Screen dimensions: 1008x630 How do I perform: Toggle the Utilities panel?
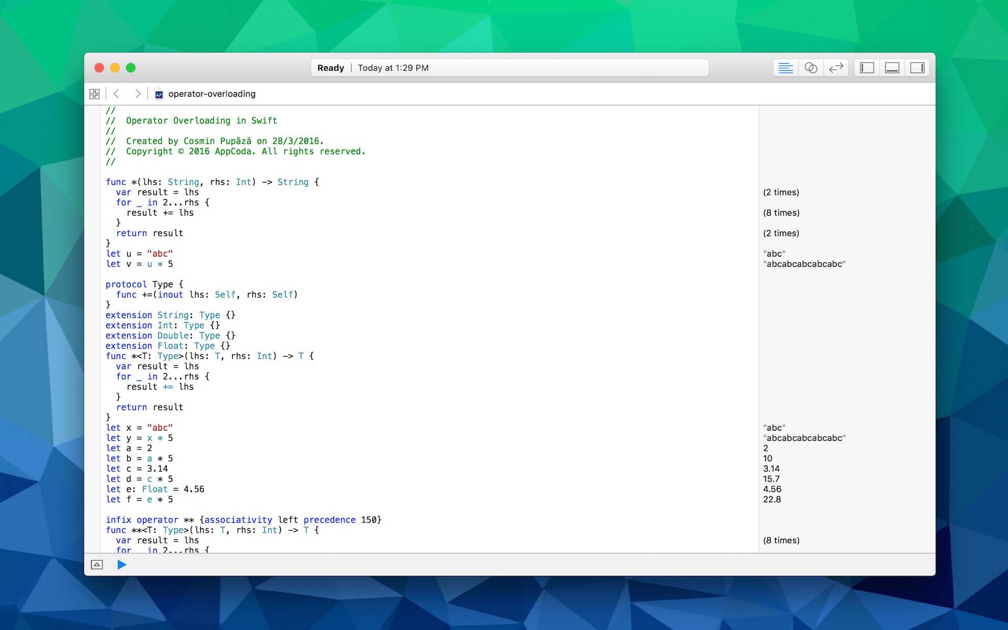pyautogui.click(x=917, y=68)
